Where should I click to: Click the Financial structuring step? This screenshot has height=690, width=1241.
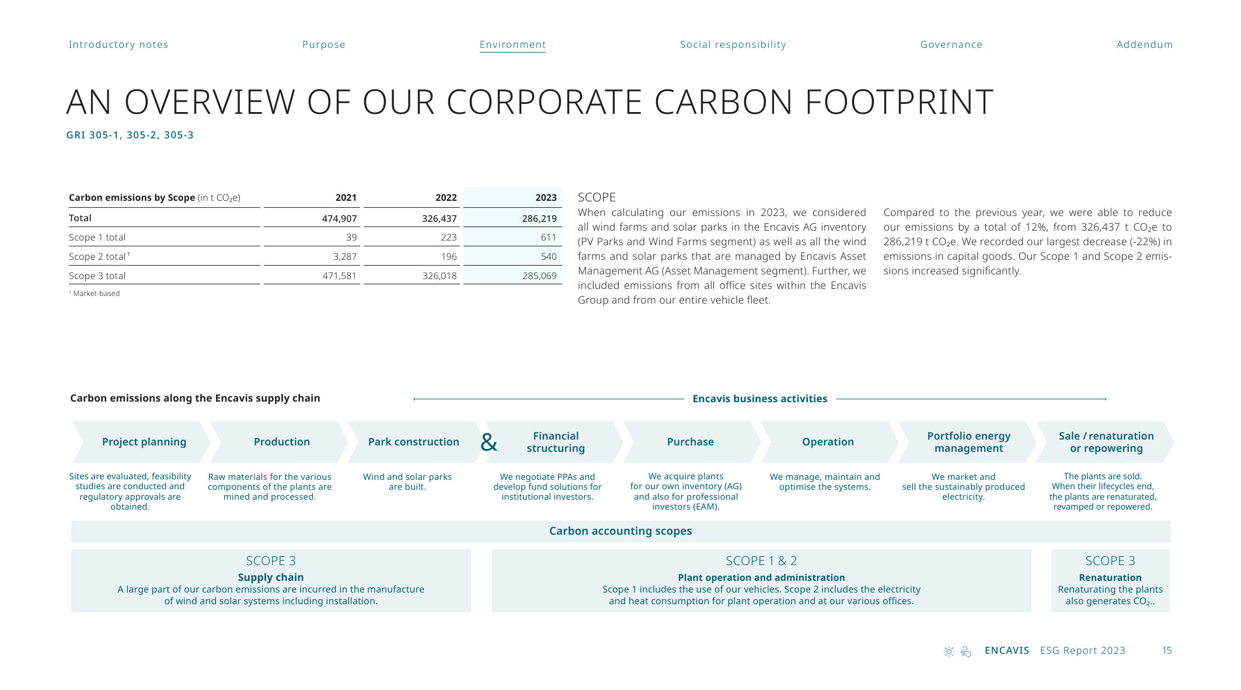554,442
